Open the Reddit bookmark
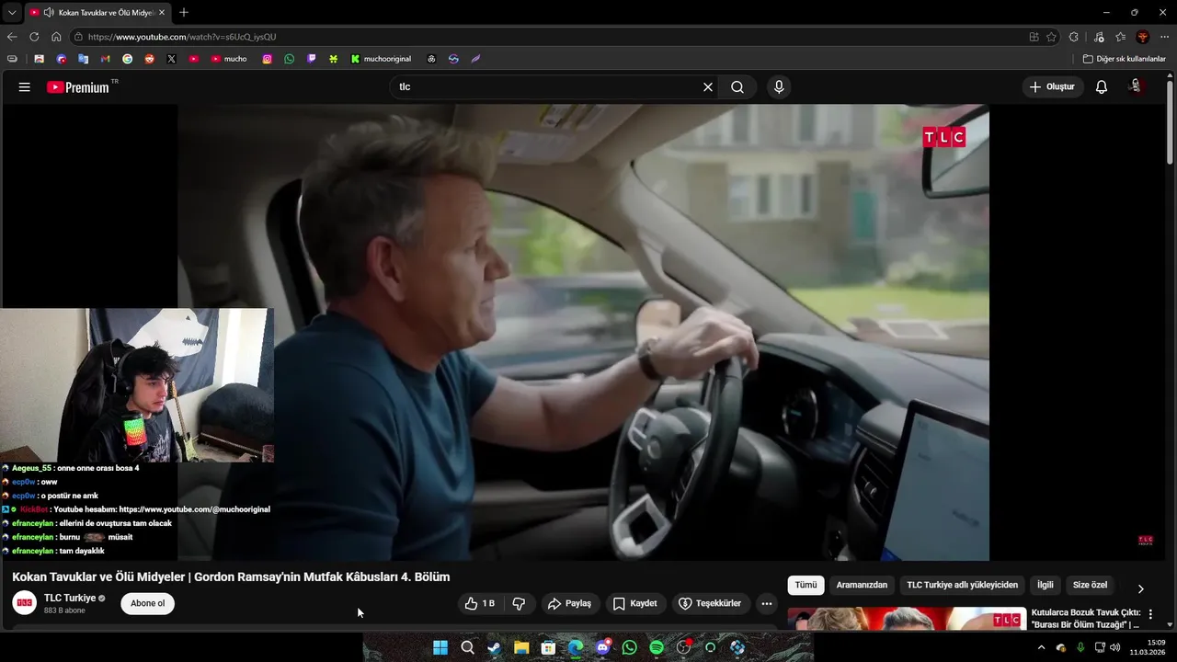This screenshot has width=1177, height=662. point(149,59)
